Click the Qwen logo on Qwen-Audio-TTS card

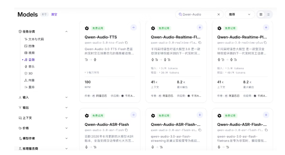[87, 28]
